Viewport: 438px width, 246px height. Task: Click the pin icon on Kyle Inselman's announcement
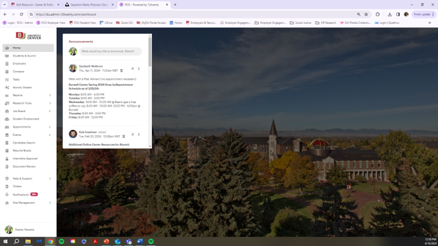(x=133, y=135)
